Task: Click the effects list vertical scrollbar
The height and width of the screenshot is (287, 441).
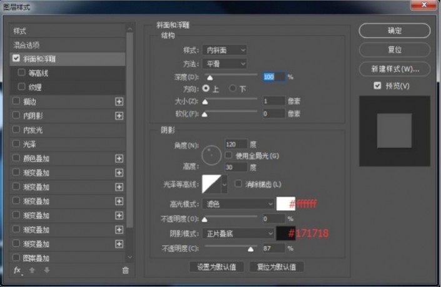Action: point(129,130)
